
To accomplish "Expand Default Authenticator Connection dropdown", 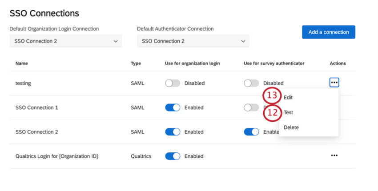I will point(193,41).
